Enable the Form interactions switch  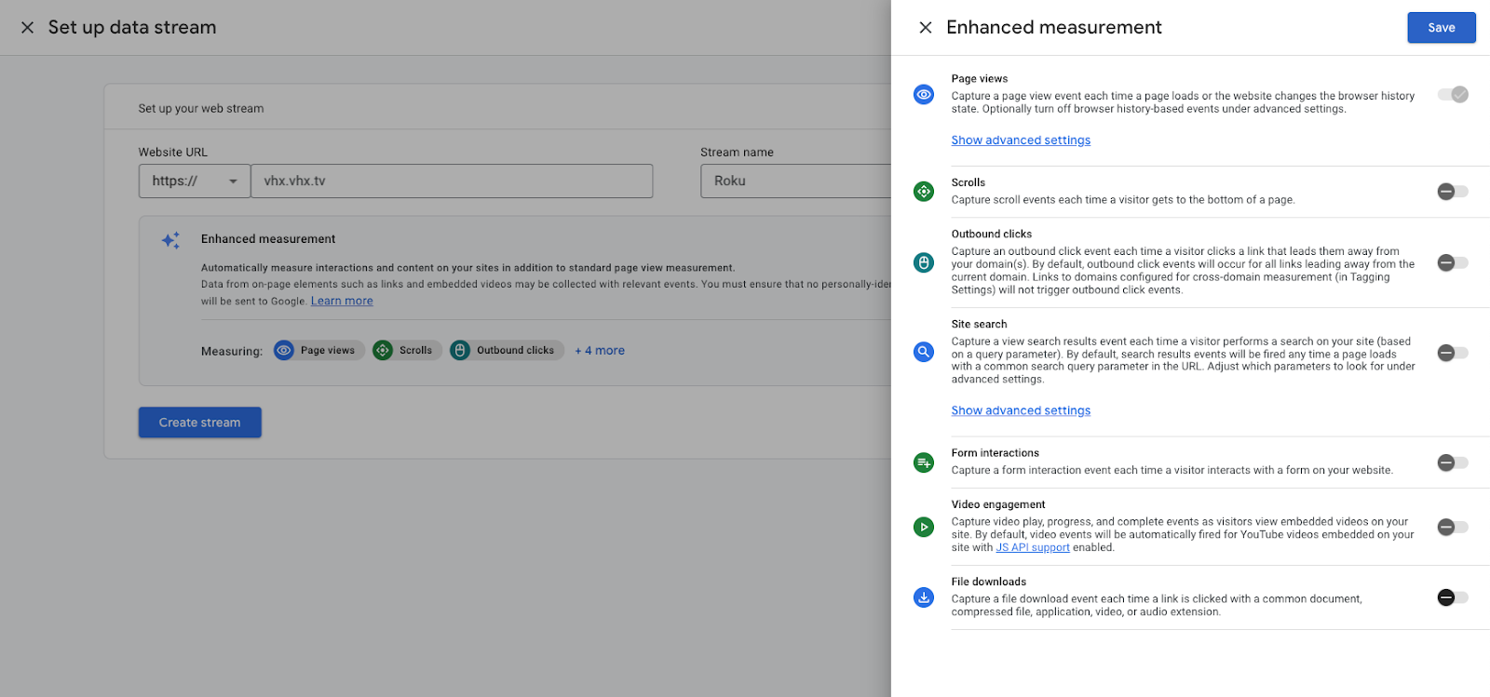coord(1452,462)
